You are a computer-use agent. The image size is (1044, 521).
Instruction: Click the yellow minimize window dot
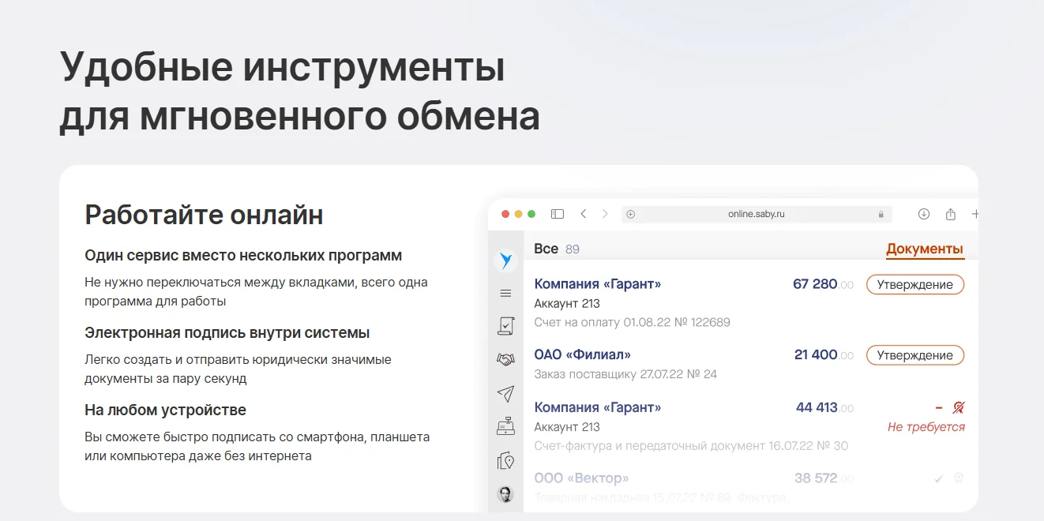(519, 214)
